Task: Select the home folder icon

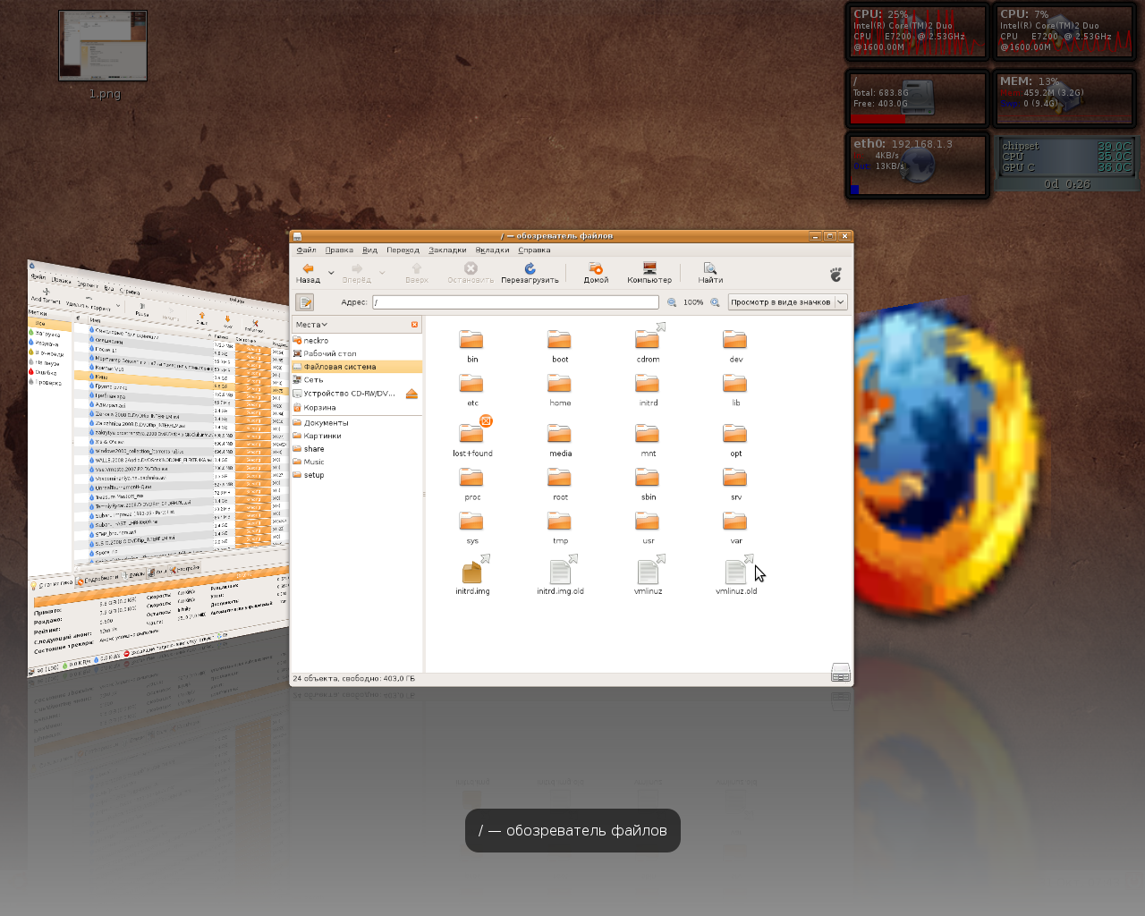Action: pos(560,385)
